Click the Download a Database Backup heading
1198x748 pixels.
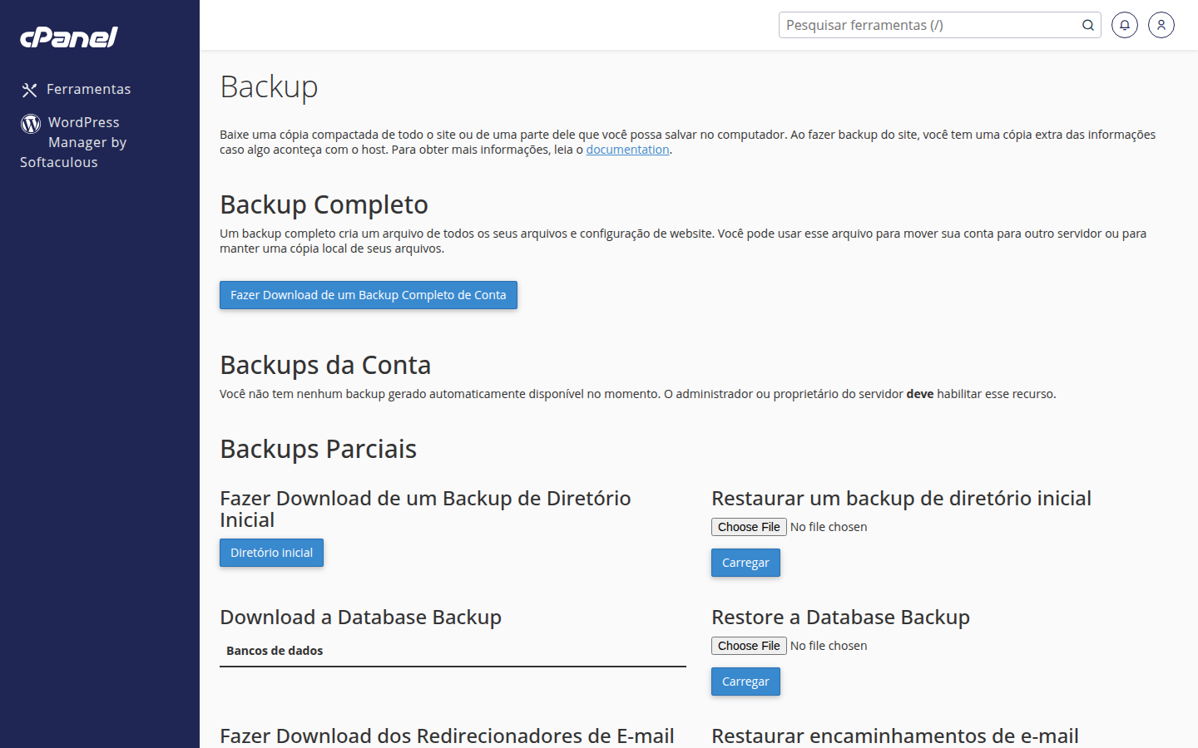(x=360, y=618)
